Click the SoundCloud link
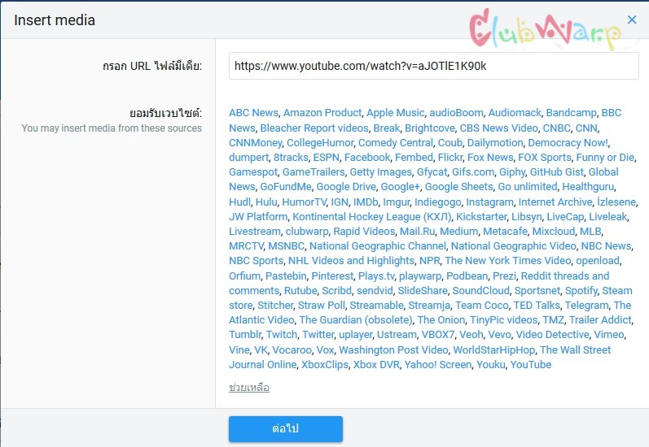Screen dimensions: 649x447 [x=481, y=291]
